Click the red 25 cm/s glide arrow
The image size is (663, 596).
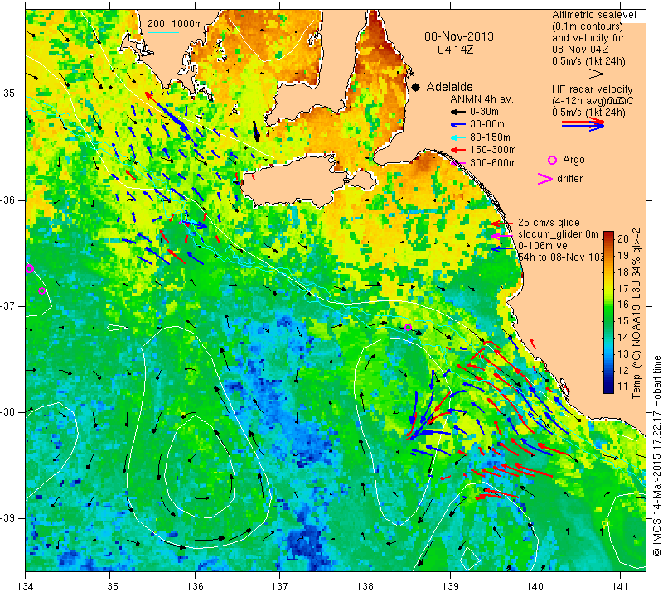[502, 223]
